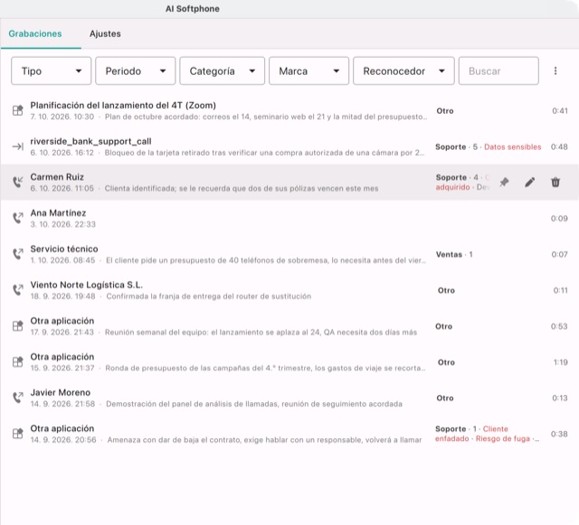The height and width of the screenshot is (525, 579).
Task: Click the app icon of 17. 9. 2026 recording
Action: pyautogui.click(x=18, y=326)
